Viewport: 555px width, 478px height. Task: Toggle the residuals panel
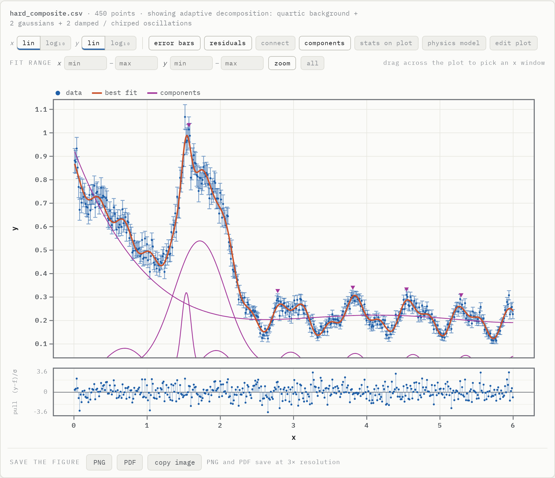click(x=228, y=43)
